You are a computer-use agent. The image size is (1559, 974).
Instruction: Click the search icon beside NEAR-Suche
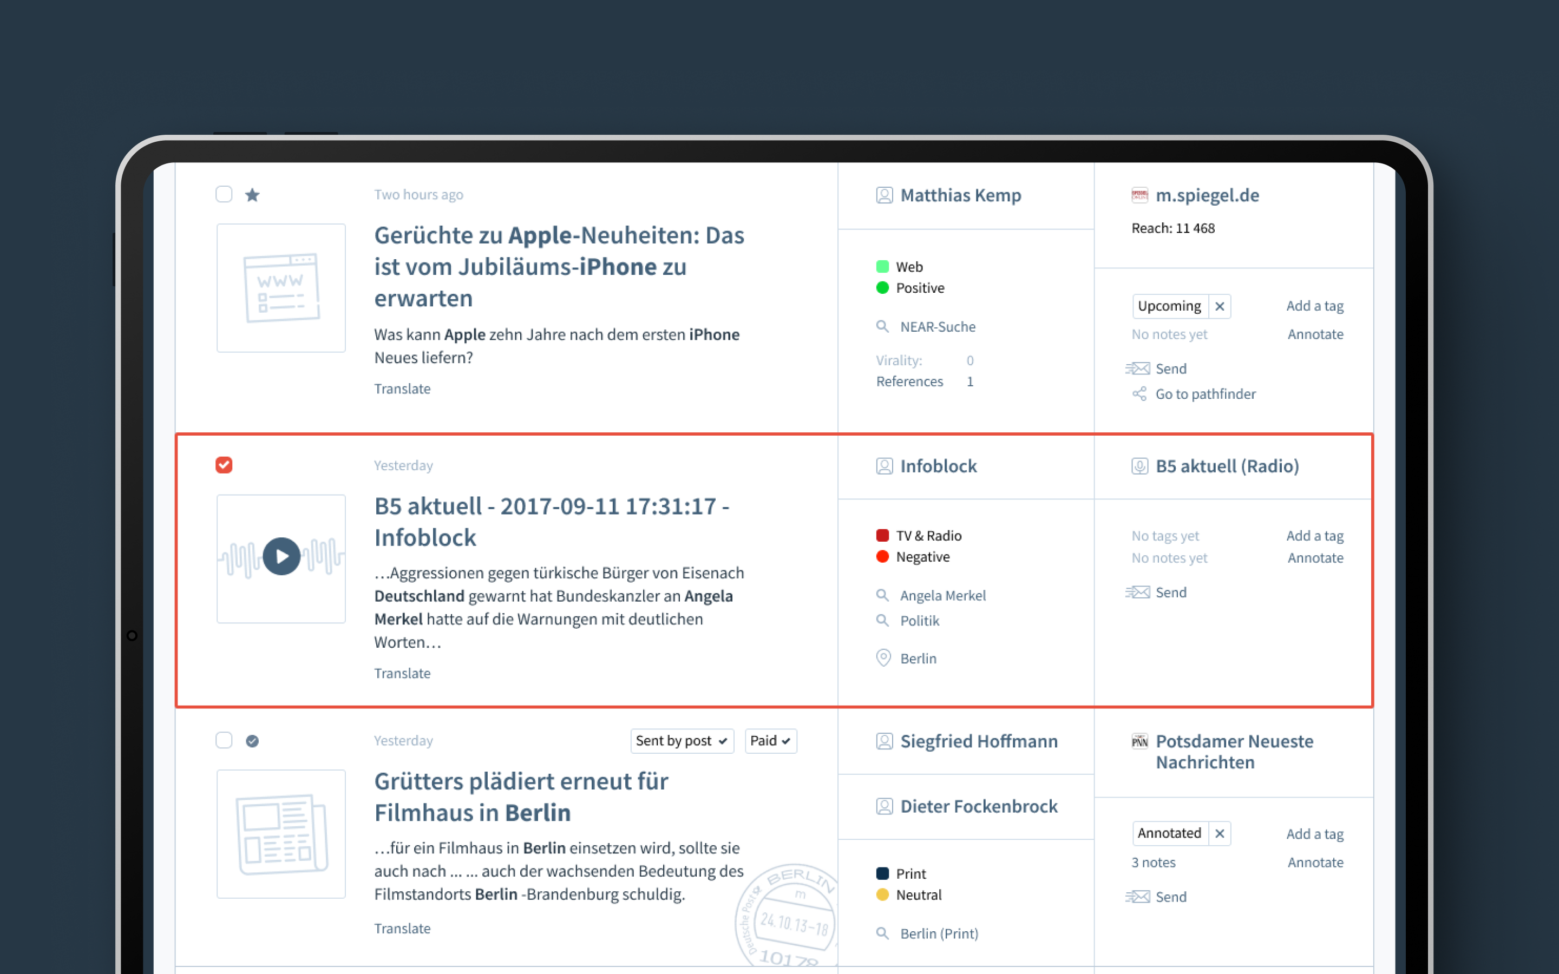click(x=882, y=327)
